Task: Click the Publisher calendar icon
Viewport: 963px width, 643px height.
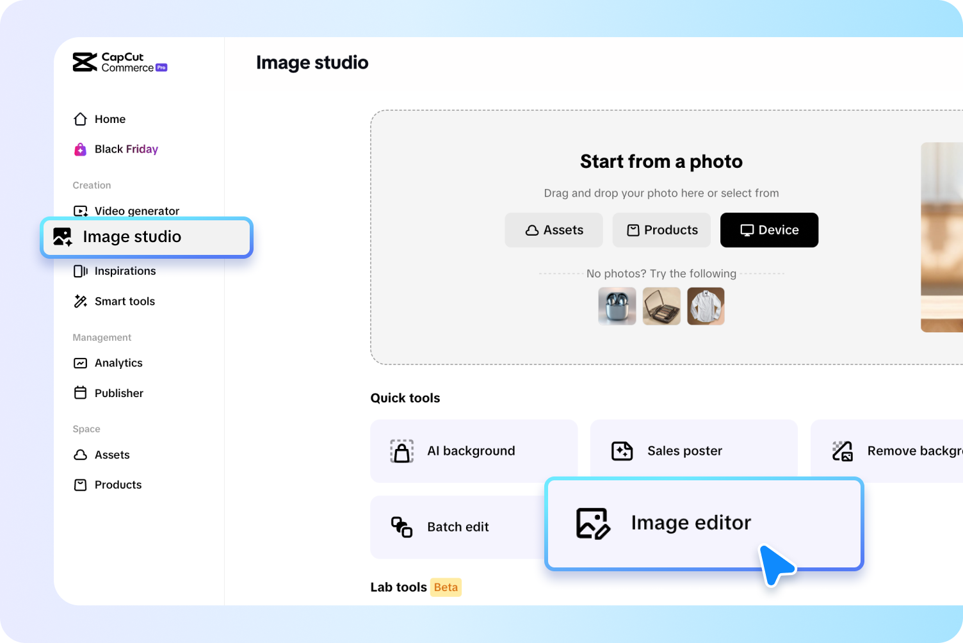Action: tap(80, 393)
